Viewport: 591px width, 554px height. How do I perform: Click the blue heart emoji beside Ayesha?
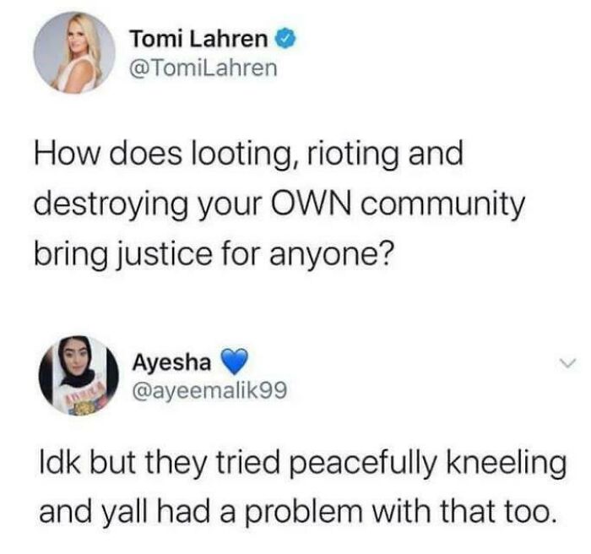click(x=234, y=361)
